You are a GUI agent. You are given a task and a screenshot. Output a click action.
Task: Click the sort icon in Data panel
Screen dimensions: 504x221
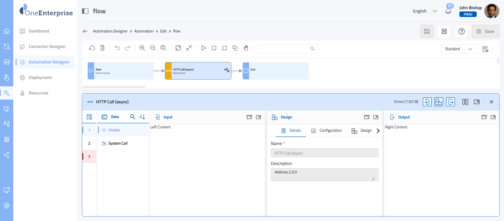(x=142, y=117)
